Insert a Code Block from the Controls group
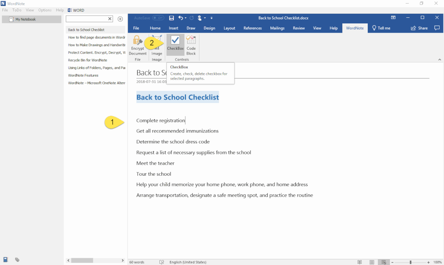Image resolution: width=444 pixels, height=265 pixels. pyautogui.click(x=191, y=44)
